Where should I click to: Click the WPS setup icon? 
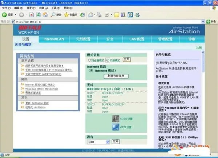pyautogui.click(x=116, y=127)
